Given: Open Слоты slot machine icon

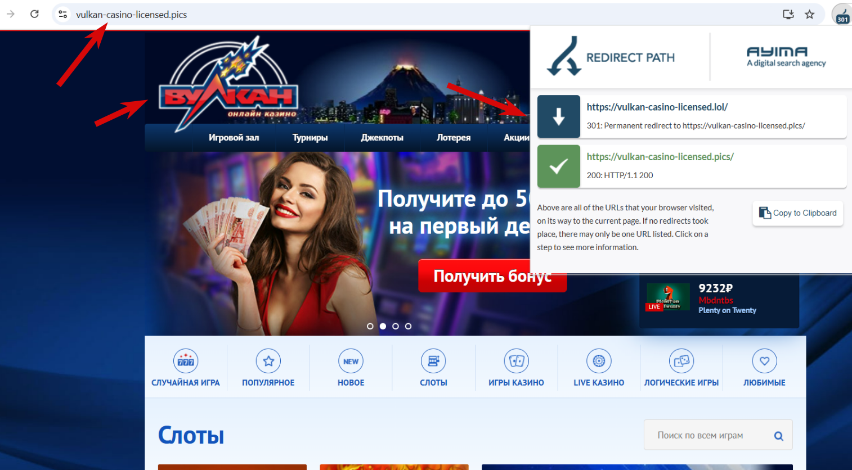Looking at the screenshot, I should [433, 361].
